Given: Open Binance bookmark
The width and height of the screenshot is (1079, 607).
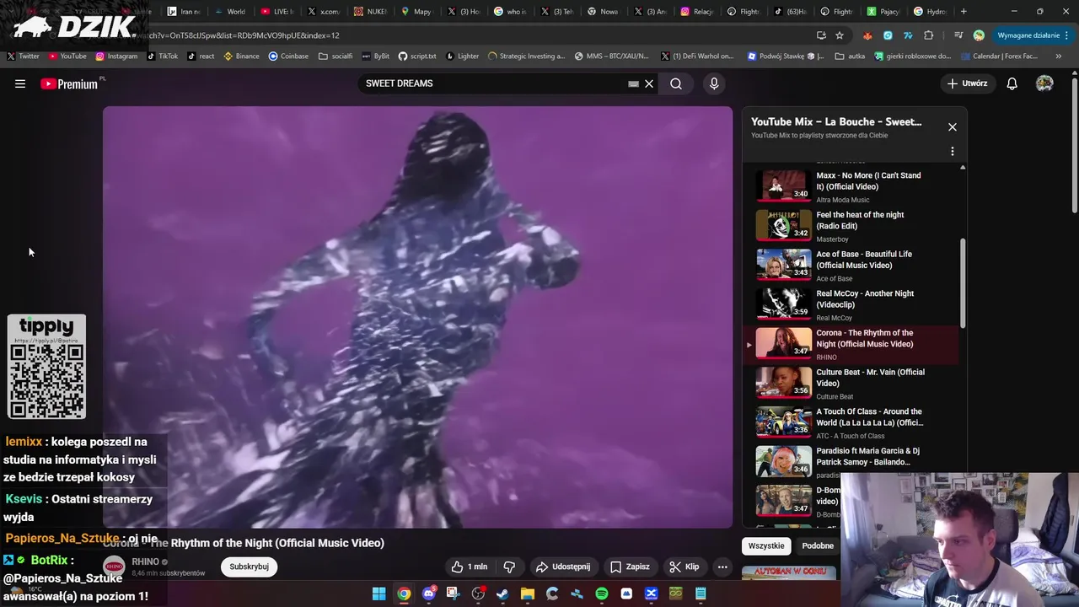Looking at the screenshot, I should [x=241, y=56].
